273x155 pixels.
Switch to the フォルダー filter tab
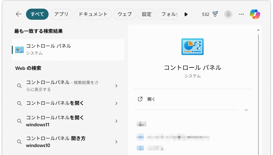[168, 14]
